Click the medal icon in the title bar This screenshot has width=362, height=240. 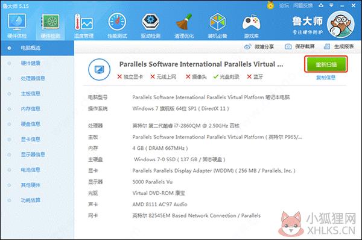(x=270, y=5)
